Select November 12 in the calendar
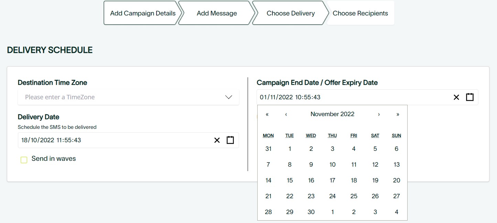The height and width of the screenshot is (223, 497). point(375,165)
